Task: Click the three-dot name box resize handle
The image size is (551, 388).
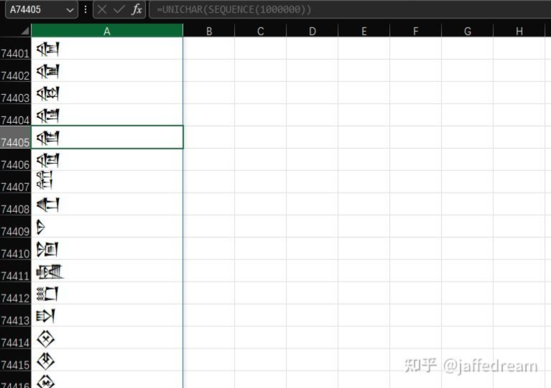Action: pos(86,10)
